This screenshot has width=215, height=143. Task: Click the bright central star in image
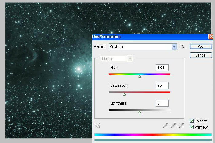click(x=79, y=69)
